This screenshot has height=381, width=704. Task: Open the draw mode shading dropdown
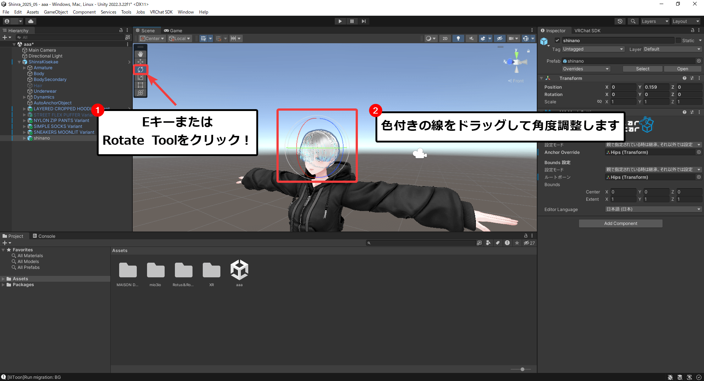coord(430,38)
